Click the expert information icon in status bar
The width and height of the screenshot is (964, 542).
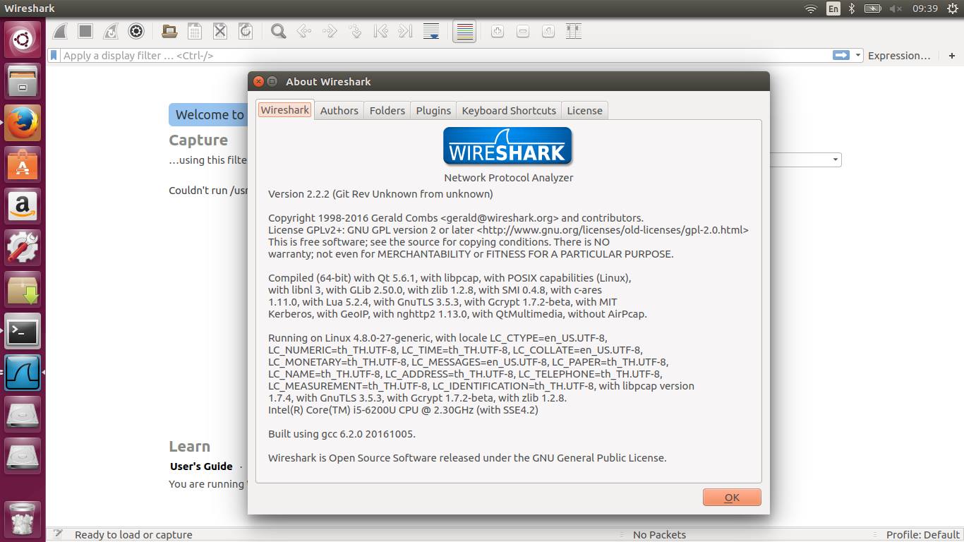[58, 534]
